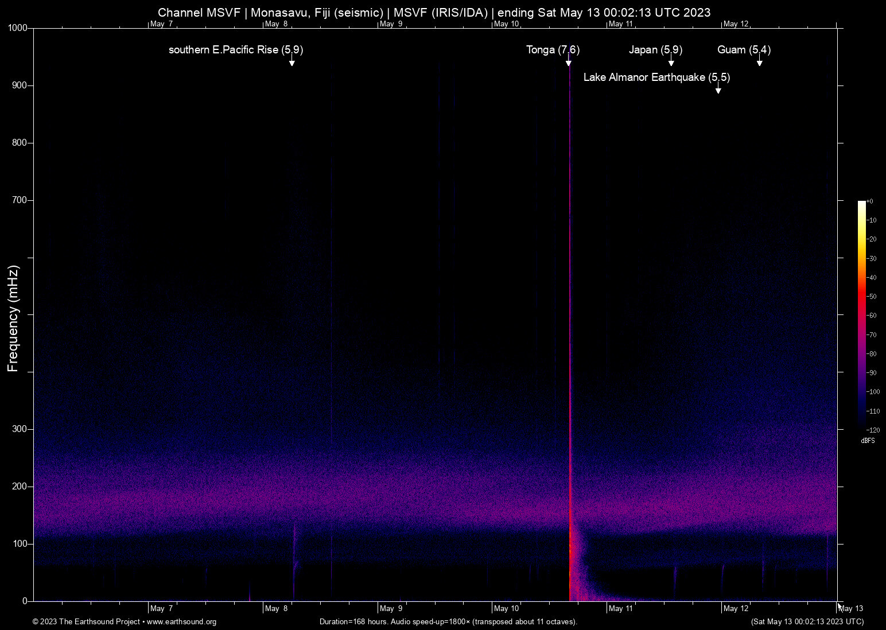Screen dimensions: 886x630
Task: Click May 7 on the bottom time axis
Action: point(161,608)
